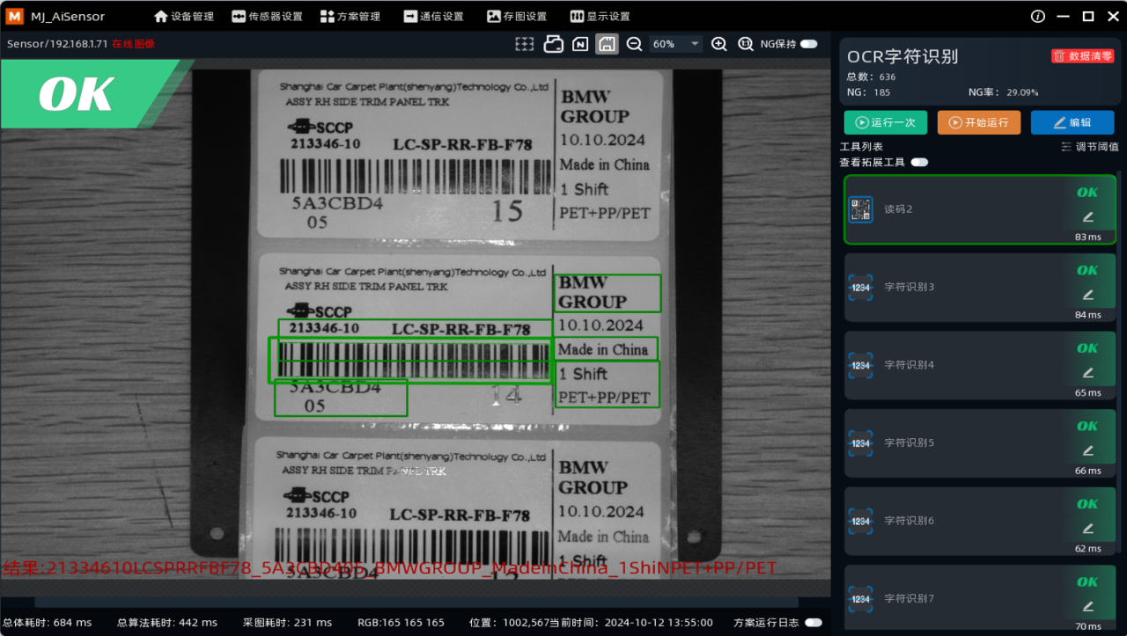This screenshot has width=1127, height=636.
Task: Click the save image icon in toolbar
Action: [x=607, y=44]
